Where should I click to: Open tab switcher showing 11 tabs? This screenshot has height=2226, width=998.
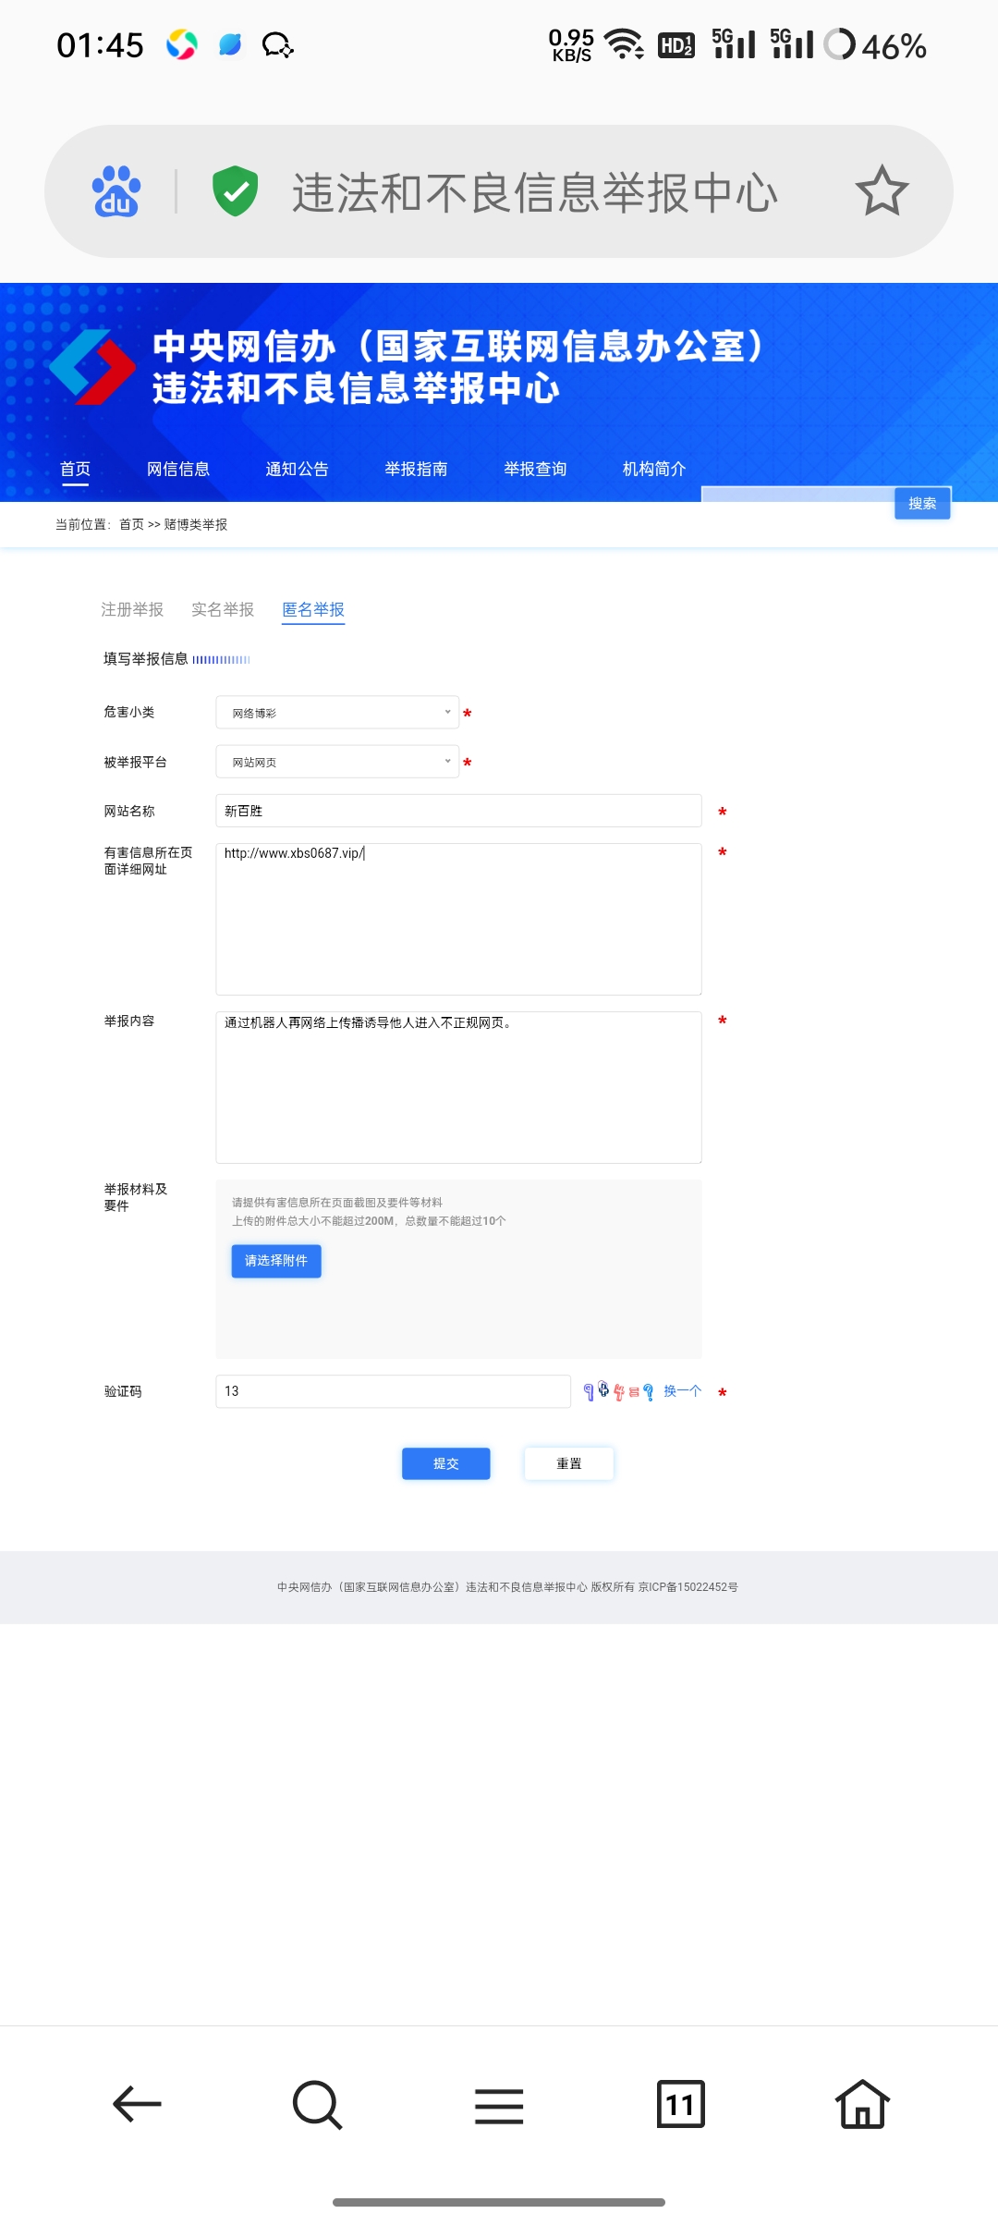pos(681,2104)
